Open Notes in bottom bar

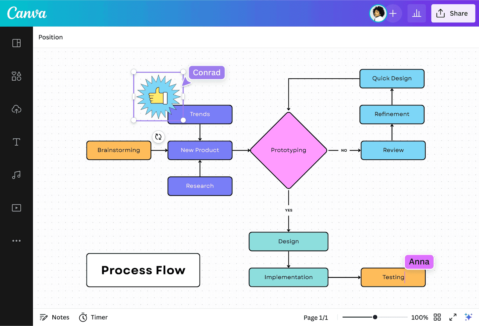[54, 317]
